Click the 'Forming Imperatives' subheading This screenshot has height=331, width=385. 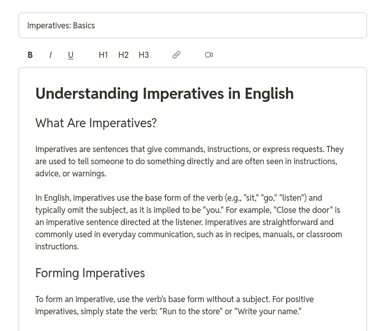coord(90,273)
